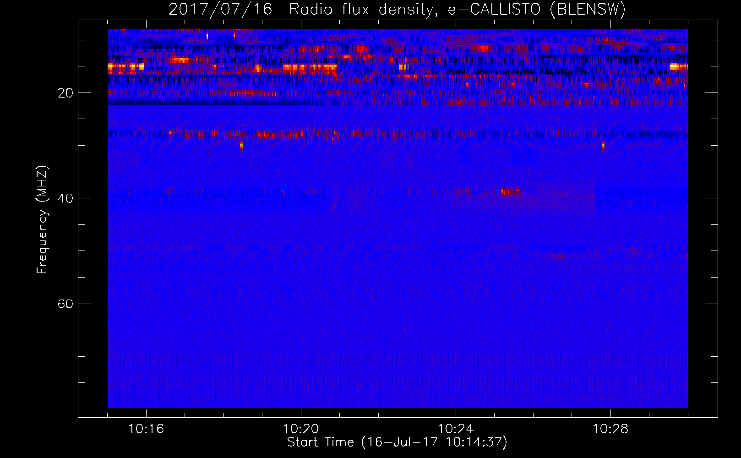
Task: Click the 'Start Time (16-Jul-17 10:14:37)' label
Action: coord(397,442)
